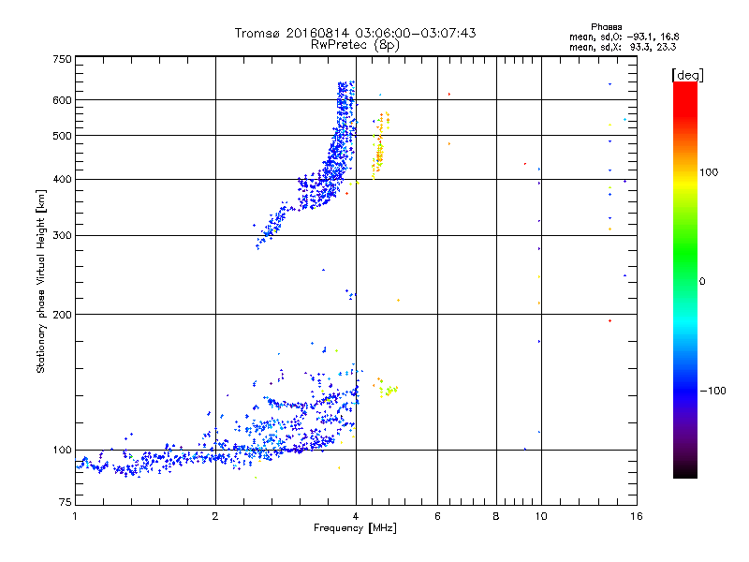This screenshot has width=749, height=562.
Task: Click the plot title "Tromsø 20160814 03:06:00-03:07:43"
Action: click(x=355, y=33)
